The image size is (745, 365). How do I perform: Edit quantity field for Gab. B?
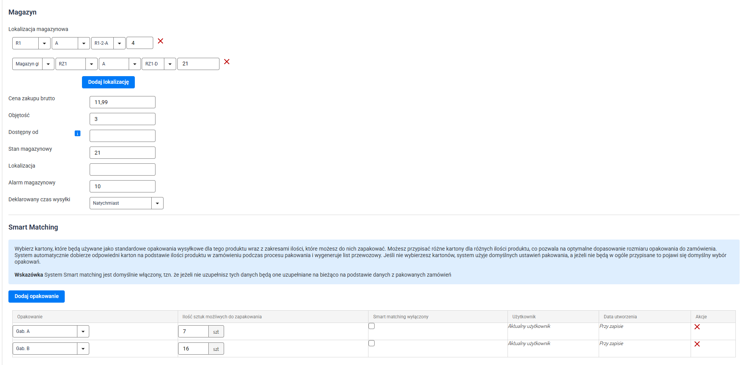pos(193,349)
